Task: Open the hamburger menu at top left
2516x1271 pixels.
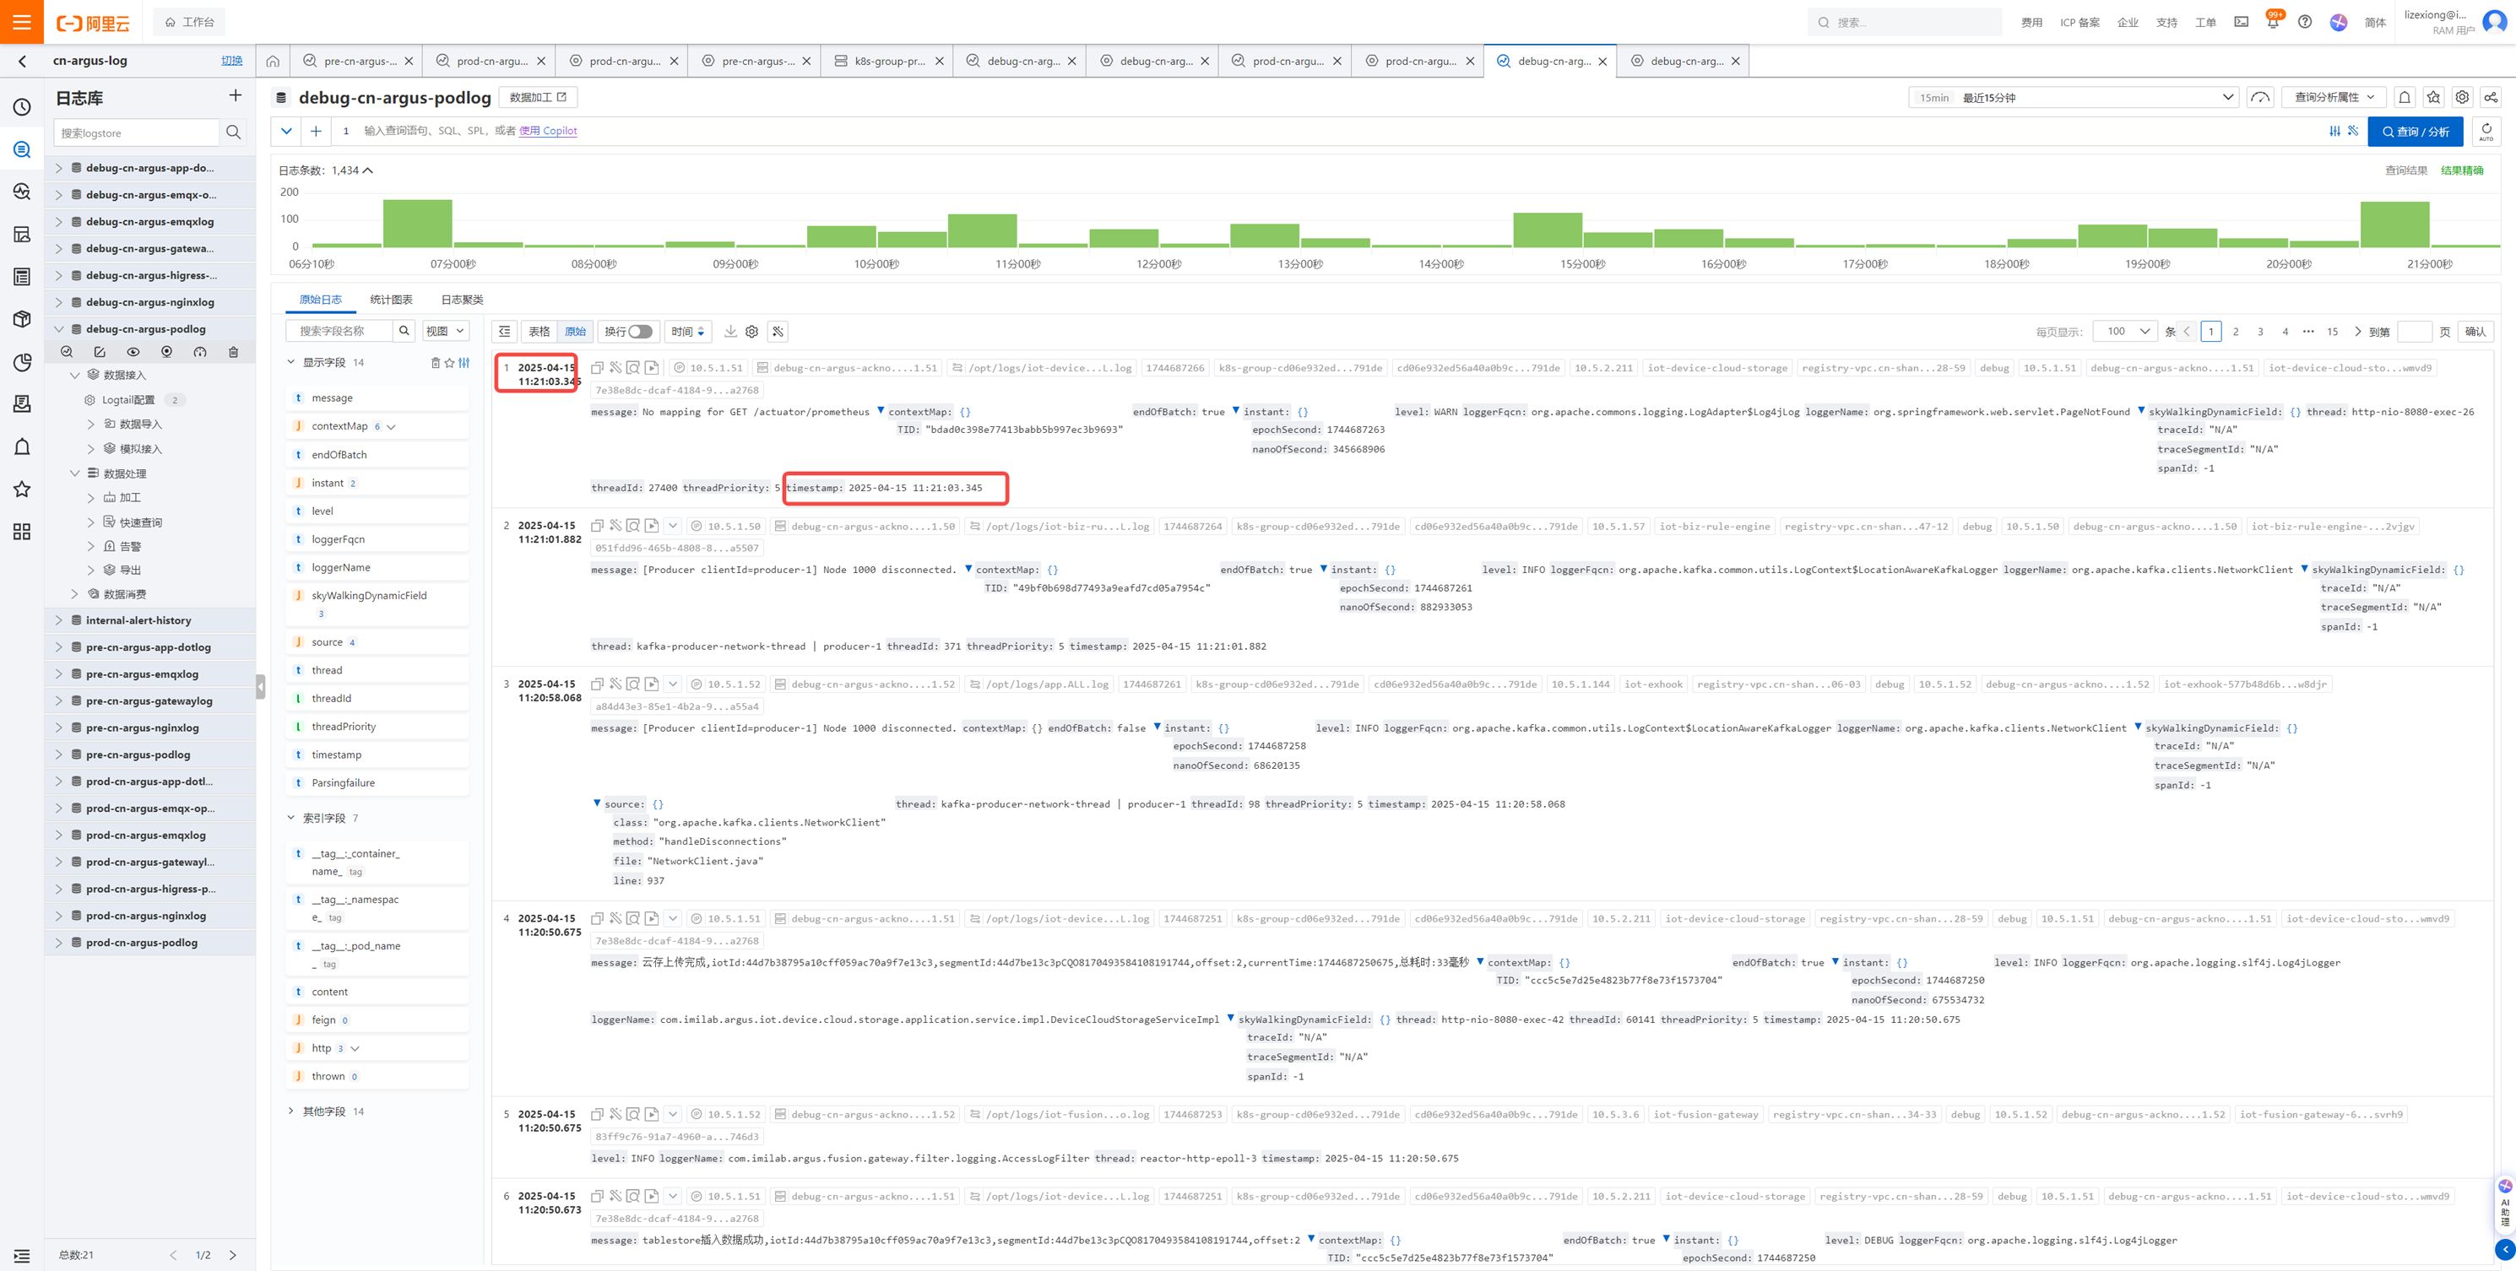Action: pos(21,21)
